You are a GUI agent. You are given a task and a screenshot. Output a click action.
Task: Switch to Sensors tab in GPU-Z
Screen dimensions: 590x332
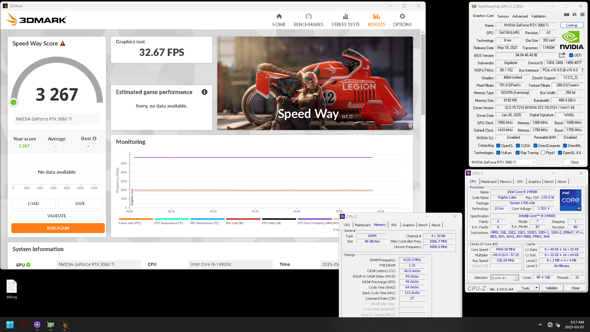(x=503, y=16)
